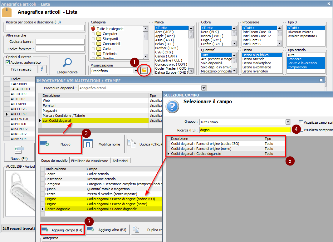
Task: Click Modifica nome button
Action: coord(103,144)
